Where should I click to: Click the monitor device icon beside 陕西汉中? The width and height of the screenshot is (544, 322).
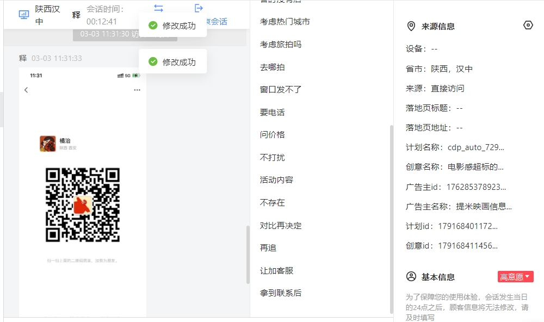[x=23, y=15]
